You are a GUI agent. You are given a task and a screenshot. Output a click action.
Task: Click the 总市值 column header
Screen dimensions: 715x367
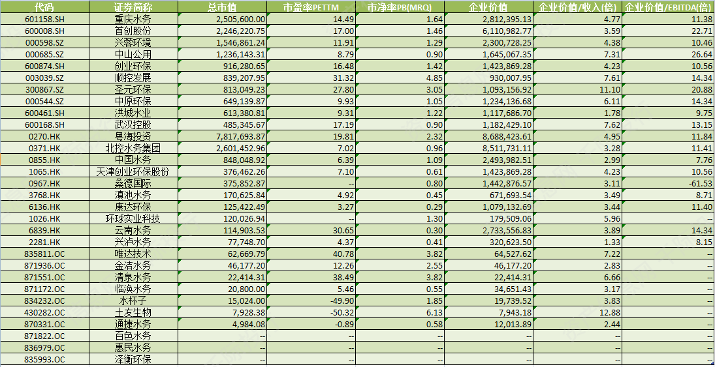tap(221, 7)
